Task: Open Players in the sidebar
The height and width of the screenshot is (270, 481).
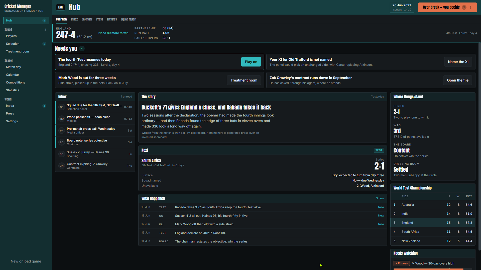Action: tap(26, 36)
